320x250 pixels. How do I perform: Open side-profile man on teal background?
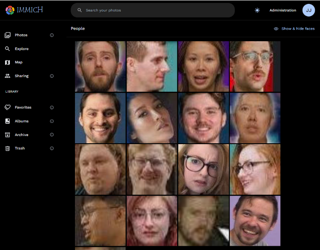coord(152,67)
